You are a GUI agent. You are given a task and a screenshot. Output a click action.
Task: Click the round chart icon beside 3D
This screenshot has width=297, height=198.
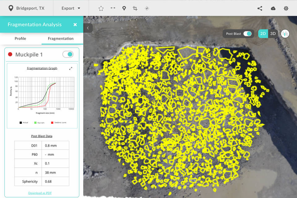coord(285,34)
